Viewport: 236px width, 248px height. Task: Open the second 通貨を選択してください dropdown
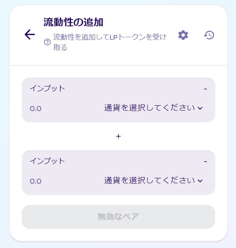(x=153, y=181)
